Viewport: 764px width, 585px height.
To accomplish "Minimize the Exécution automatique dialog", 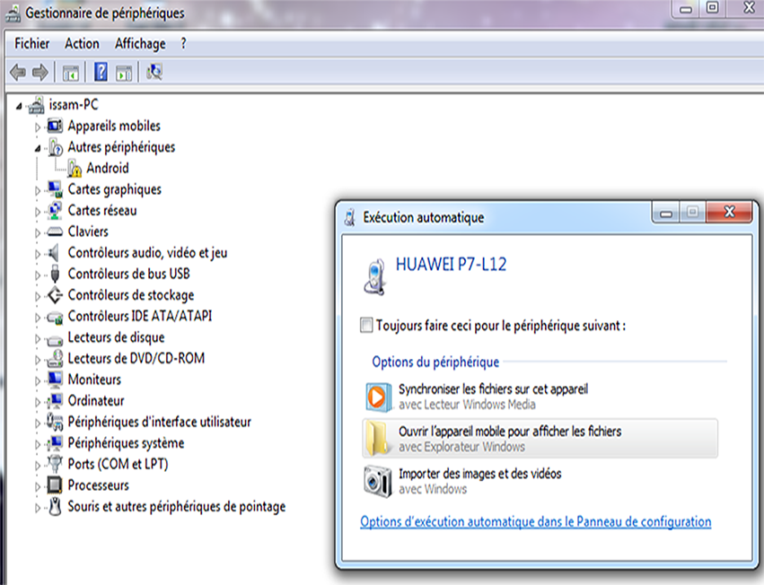I will coord(666,213).
